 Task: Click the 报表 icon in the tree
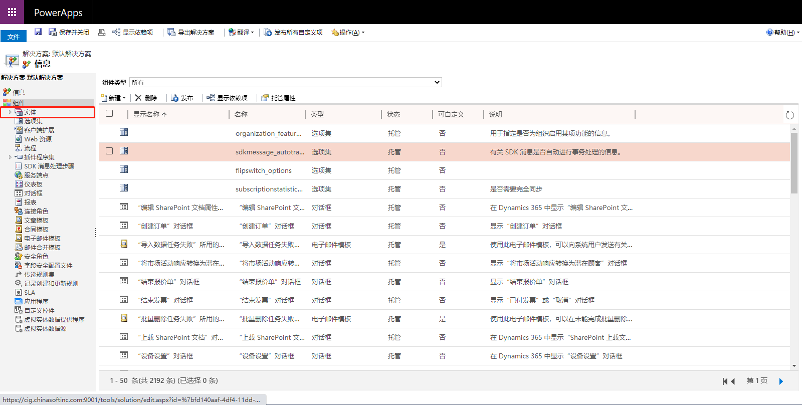coord(19,202)
